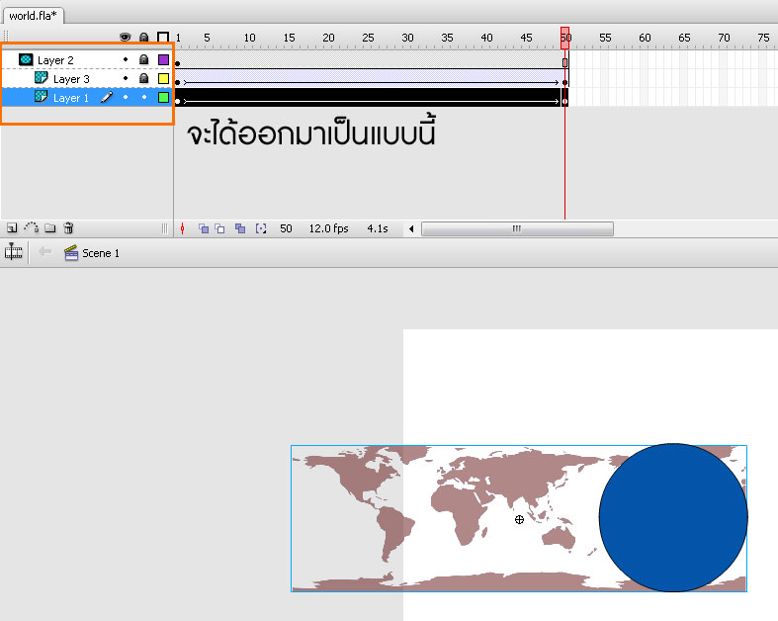This screenshot has height=621, width=778.
Task: Switch to the world.fla document tab
Action: point(33,16)
